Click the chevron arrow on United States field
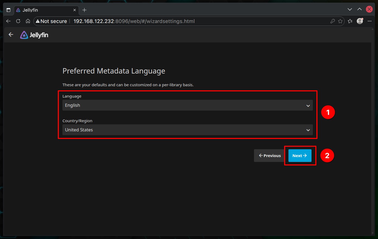The height and width of the screenshot is (239, 378). point(308,130)
